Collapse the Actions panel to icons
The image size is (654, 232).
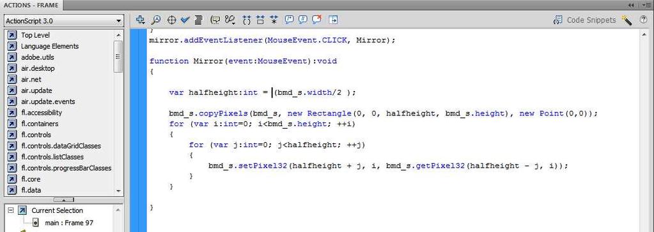[x=630, y=5]
